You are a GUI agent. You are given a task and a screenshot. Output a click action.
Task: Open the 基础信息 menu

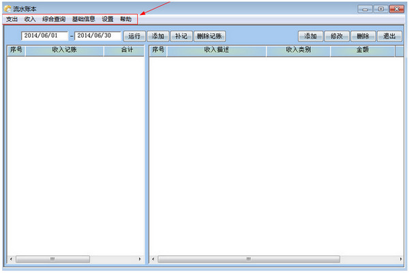point(83,19)
